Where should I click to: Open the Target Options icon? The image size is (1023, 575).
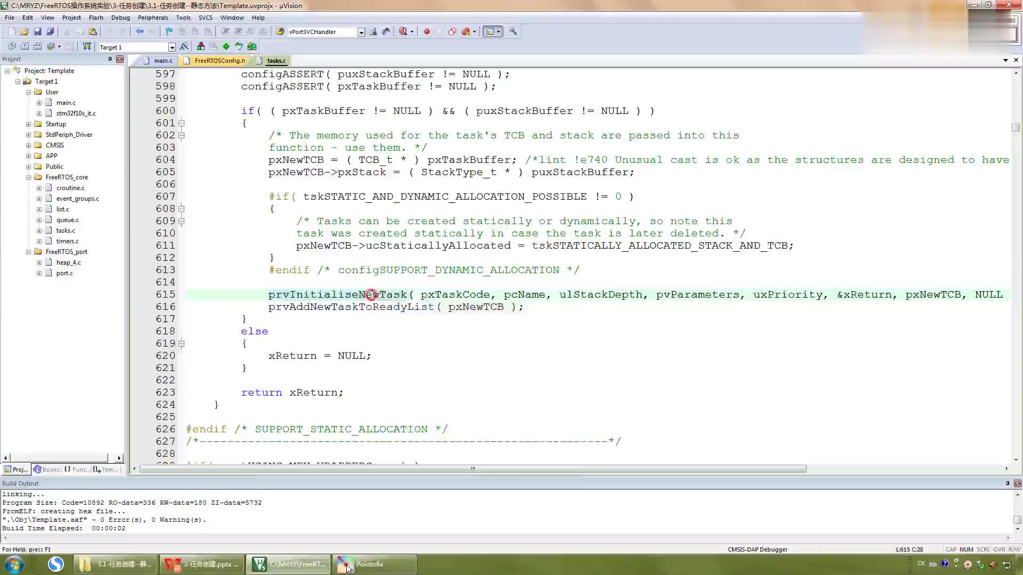184,46
